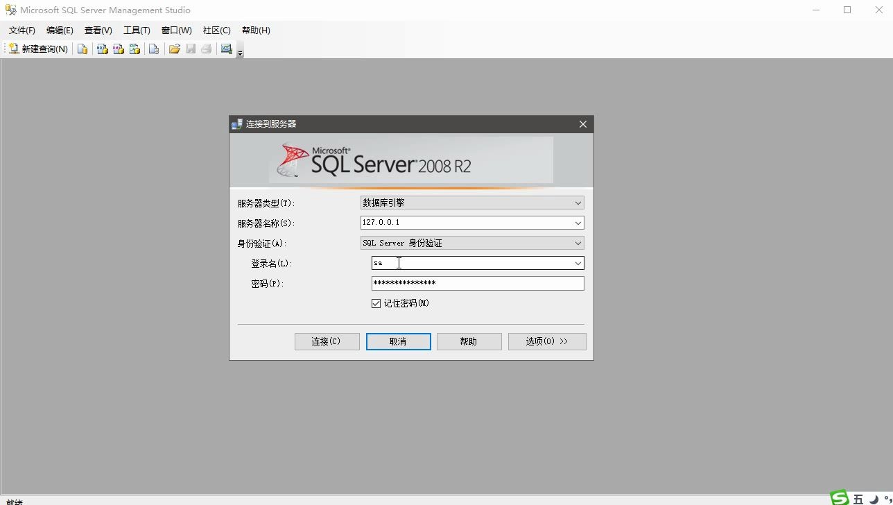The width and height of the screenshot is (893, 505).
Task: Expand the 登录名 dropdown arrow
Action: click(x=578, y=263)
